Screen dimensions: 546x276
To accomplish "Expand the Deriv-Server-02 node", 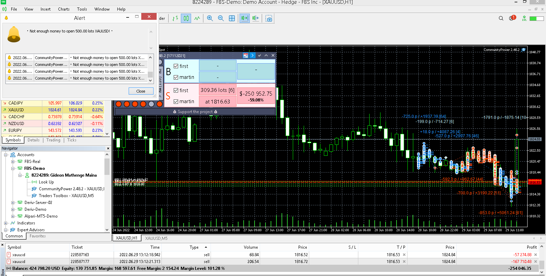I will click(13, 203).
